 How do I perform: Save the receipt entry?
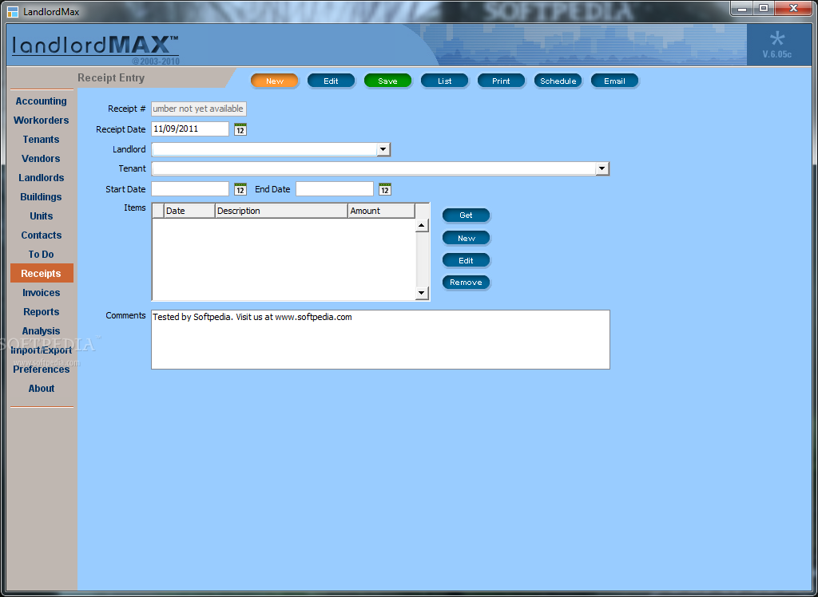[x=387, y=81]
